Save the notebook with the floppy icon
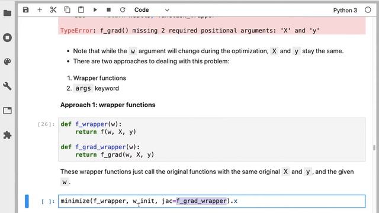This screenshot has width=379, height=213. coord(25,10)
